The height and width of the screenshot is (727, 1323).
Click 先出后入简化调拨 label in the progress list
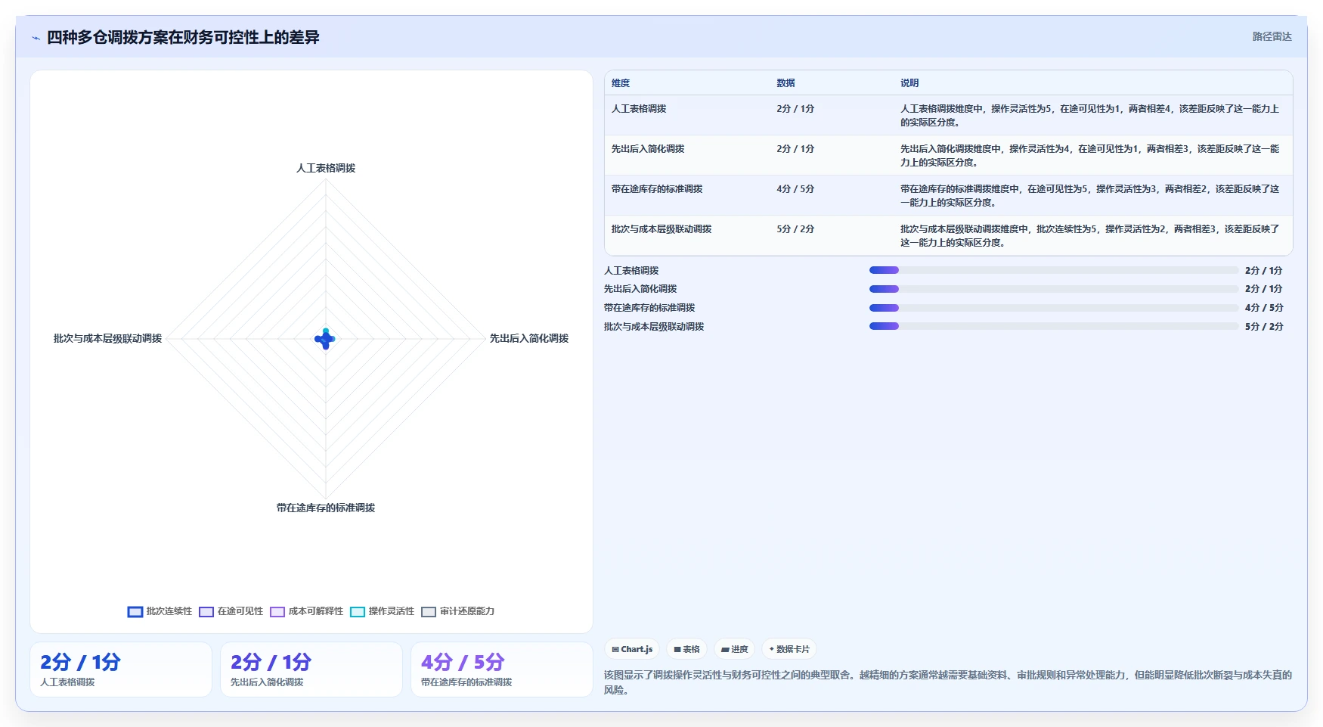(x=640, y=289)
